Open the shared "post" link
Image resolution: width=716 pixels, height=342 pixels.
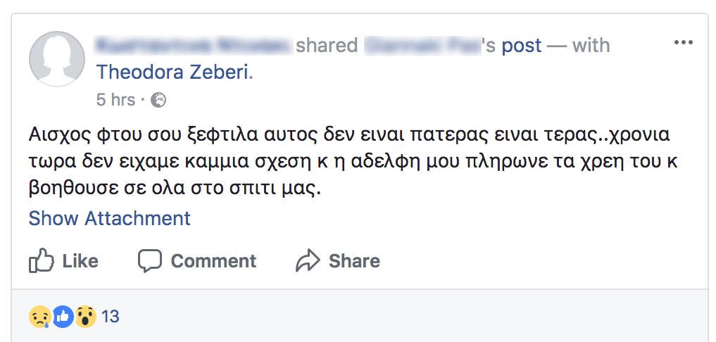click(522, 46)
